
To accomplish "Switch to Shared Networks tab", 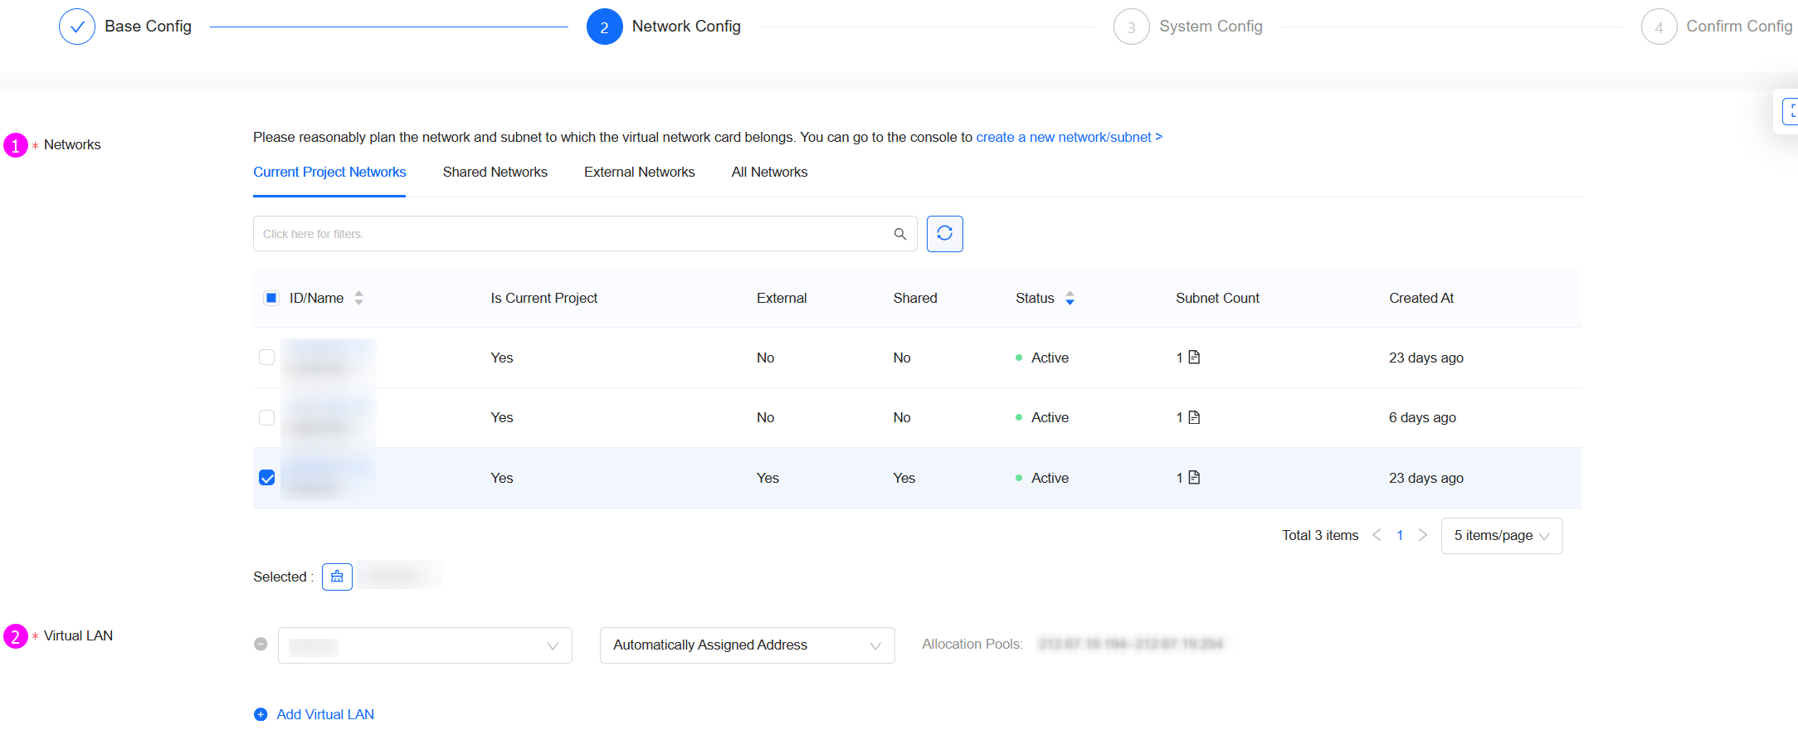I will [x=495, y=172].
